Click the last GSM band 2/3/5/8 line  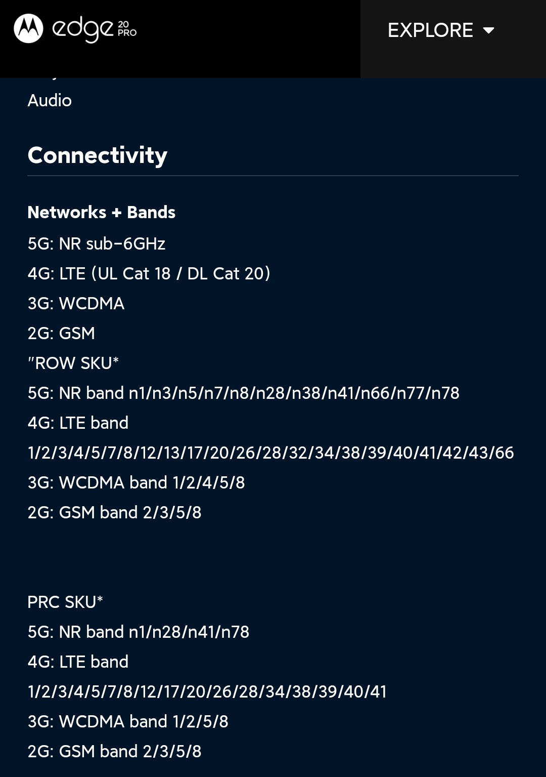pyautogui.click(x=115, y=751)
